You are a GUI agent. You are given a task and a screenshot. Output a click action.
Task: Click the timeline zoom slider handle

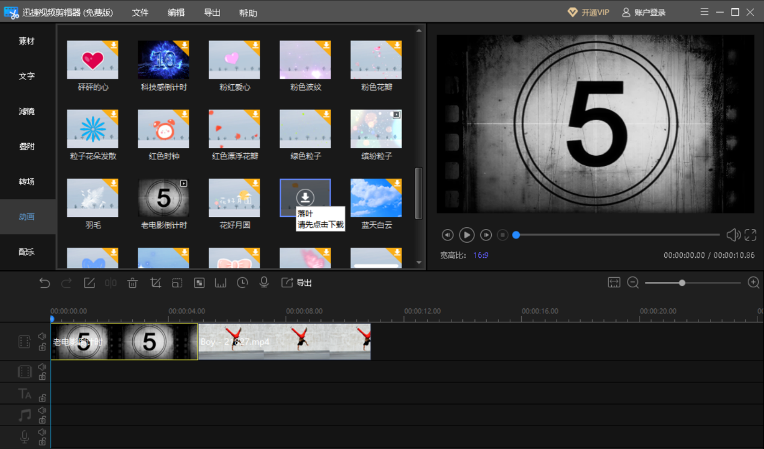tap(682, 283)
